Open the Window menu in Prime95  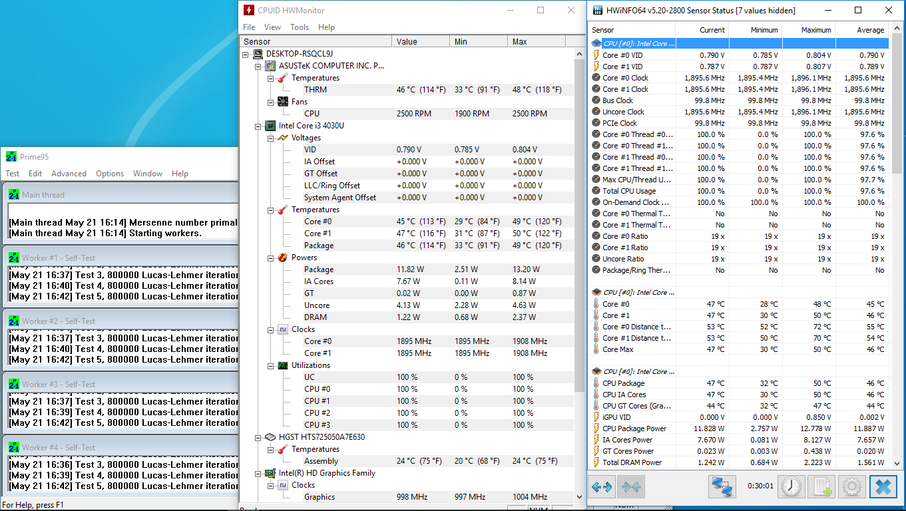[148, 174]
